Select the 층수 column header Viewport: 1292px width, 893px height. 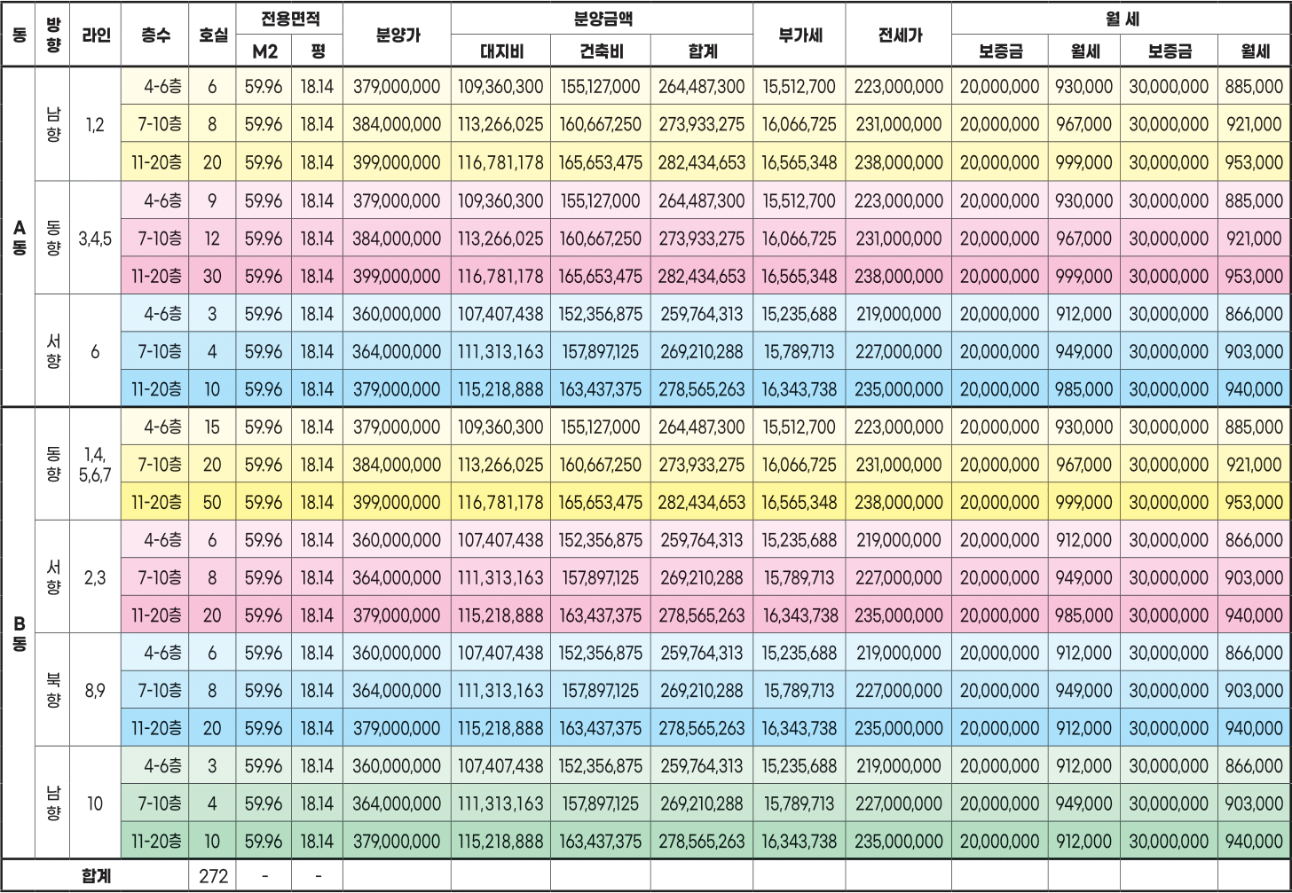coord(154,35)
